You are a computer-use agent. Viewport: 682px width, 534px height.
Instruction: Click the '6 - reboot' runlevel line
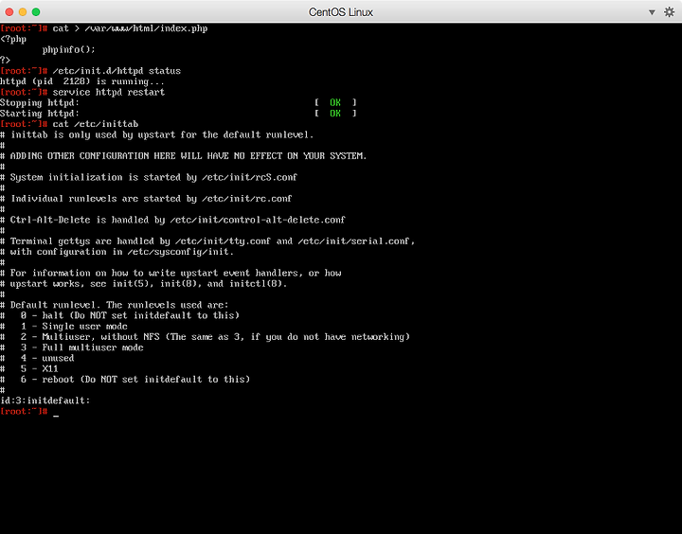click(x=125, y=380)
